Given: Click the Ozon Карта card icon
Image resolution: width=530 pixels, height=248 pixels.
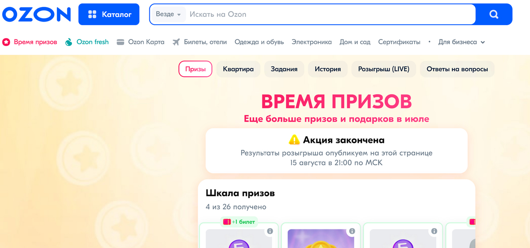Looking at the screenshot, I should point(120,42).
